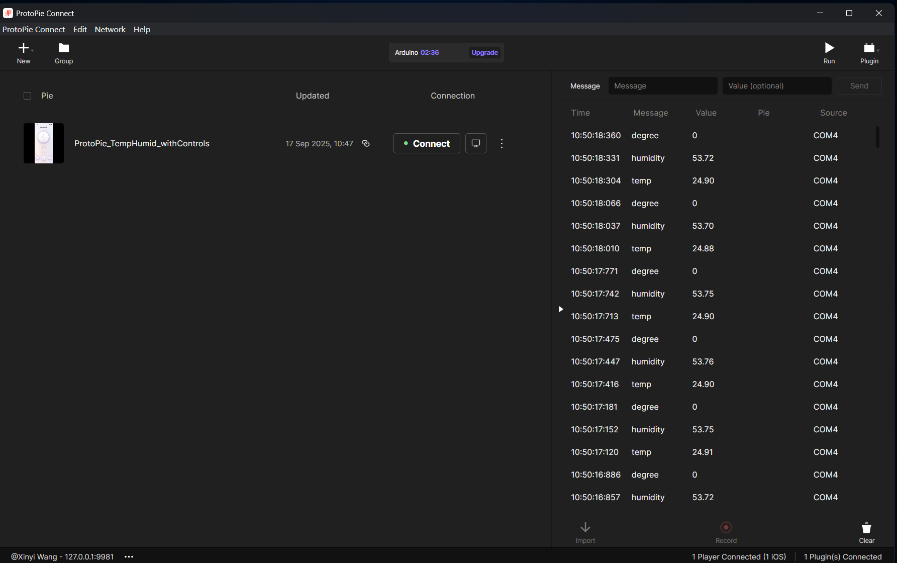The width and height of the screenshot is (897, 563).
Task: Open the Network menu
Action: (110, 30)
